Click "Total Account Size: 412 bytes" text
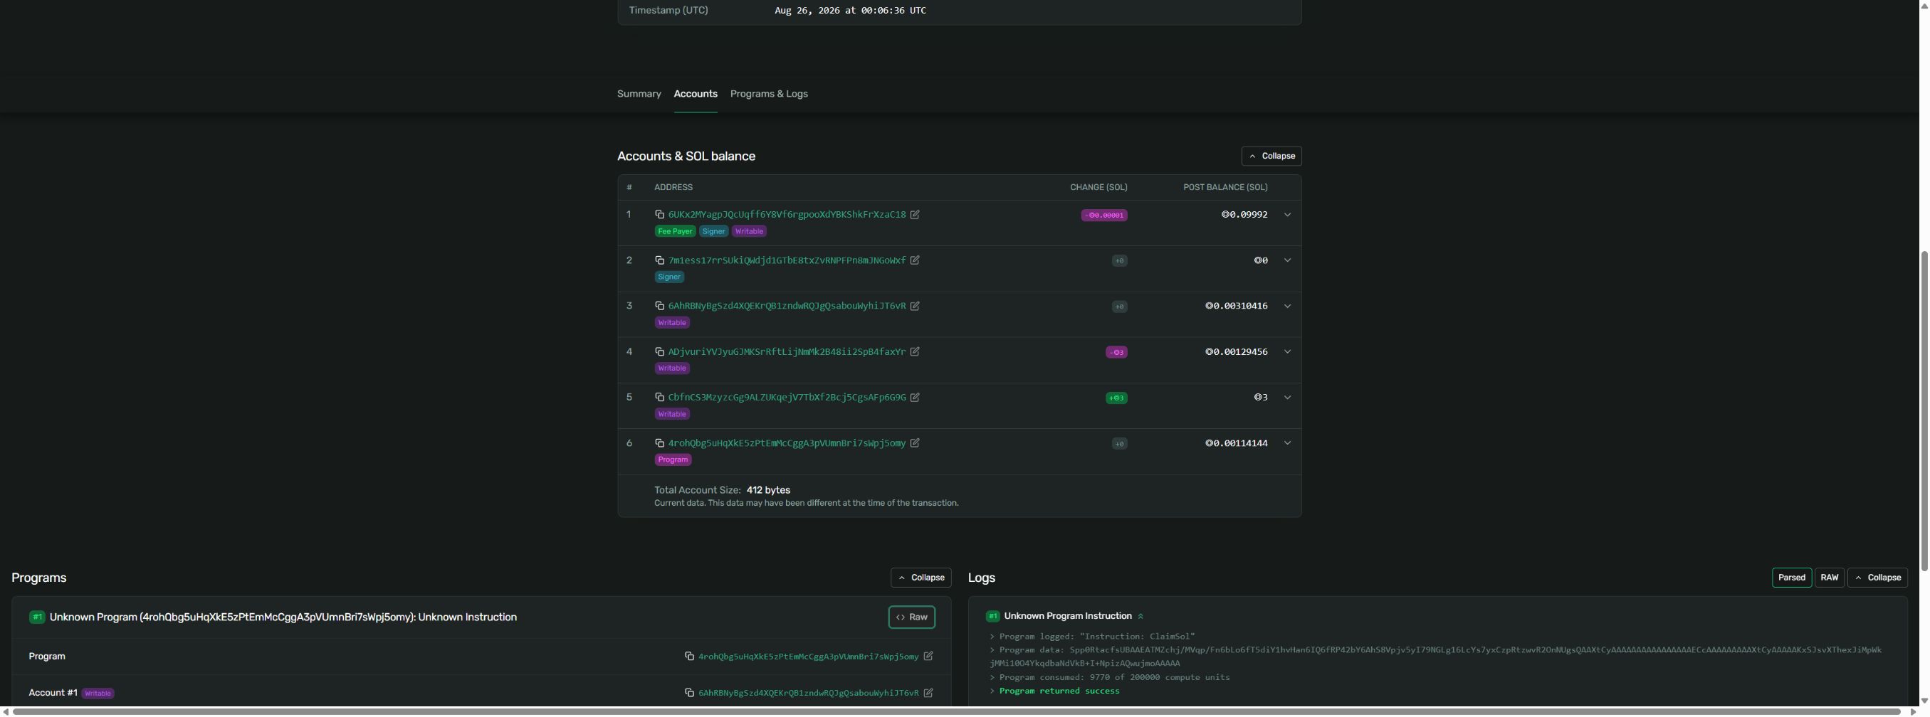The image size is (1930, 717). [x=721, y=490]
